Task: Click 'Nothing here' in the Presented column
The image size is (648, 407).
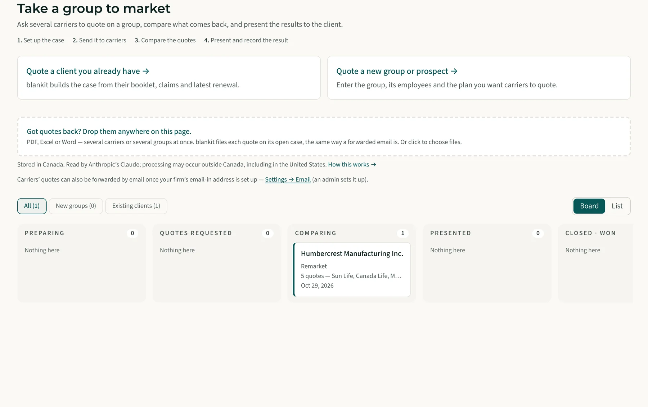Action: point(447,250)
